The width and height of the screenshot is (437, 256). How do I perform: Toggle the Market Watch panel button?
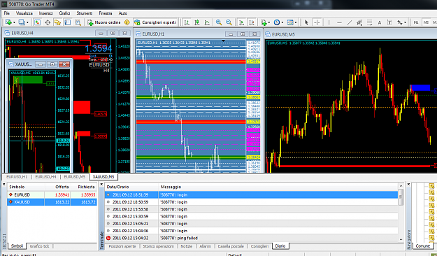pos(37,22)
